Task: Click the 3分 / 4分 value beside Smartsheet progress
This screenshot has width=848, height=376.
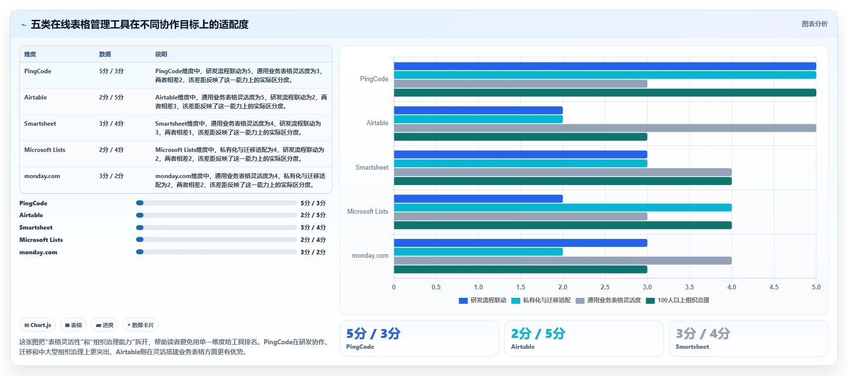Action: pos(313,228)
